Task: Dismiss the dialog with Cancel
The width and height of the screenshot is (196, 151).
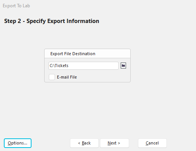Action: [x=152, y=143]
